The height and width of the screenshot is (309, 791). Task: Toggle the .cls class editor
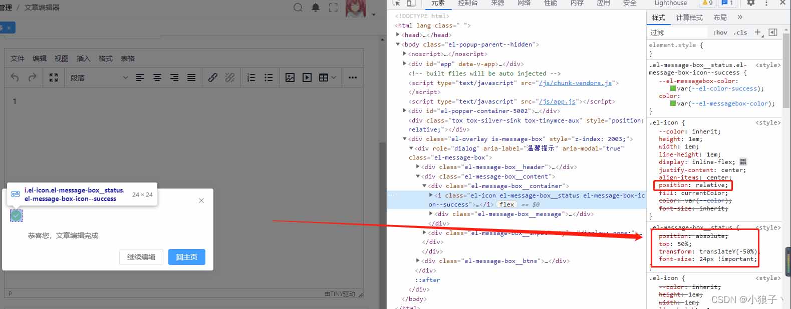(740, 32)
